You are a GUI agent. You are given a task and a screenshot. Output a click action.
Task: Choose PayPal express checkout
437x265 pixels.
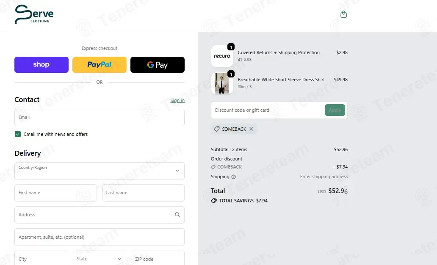pyautogui.click(x=100, y=65)
